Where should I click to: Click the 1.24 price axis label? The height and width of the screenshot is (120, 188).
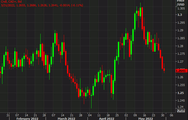(180, 107)
